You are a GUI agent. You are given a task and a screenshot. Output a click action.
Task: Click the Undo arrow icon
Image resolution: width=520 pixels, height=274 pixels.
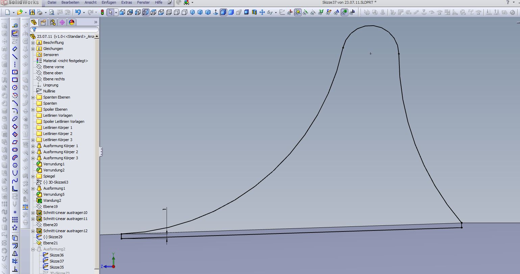click(78, 12)
